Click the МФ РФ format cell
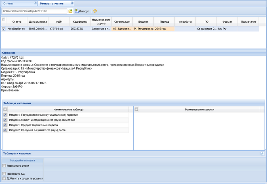Screen dimensions: 267x184 point(227,29)
